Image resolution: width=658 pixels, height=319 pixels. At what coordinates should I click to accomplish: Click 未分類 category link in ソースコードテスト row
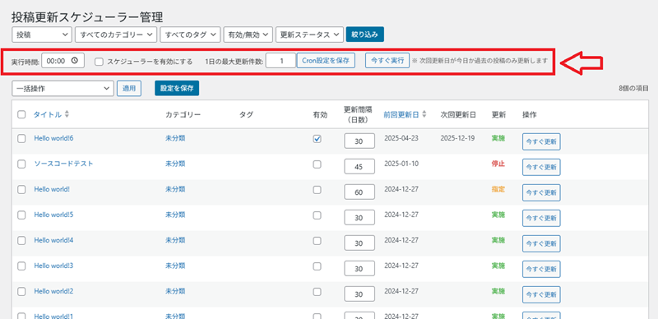click(175, 164)
